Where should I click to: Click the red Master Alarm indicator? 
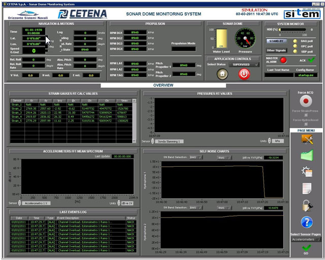(283, 60)
